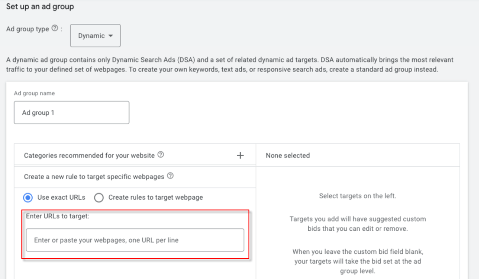
Task: Open help icon next to Create a new rule
Action: click(170, 177)
